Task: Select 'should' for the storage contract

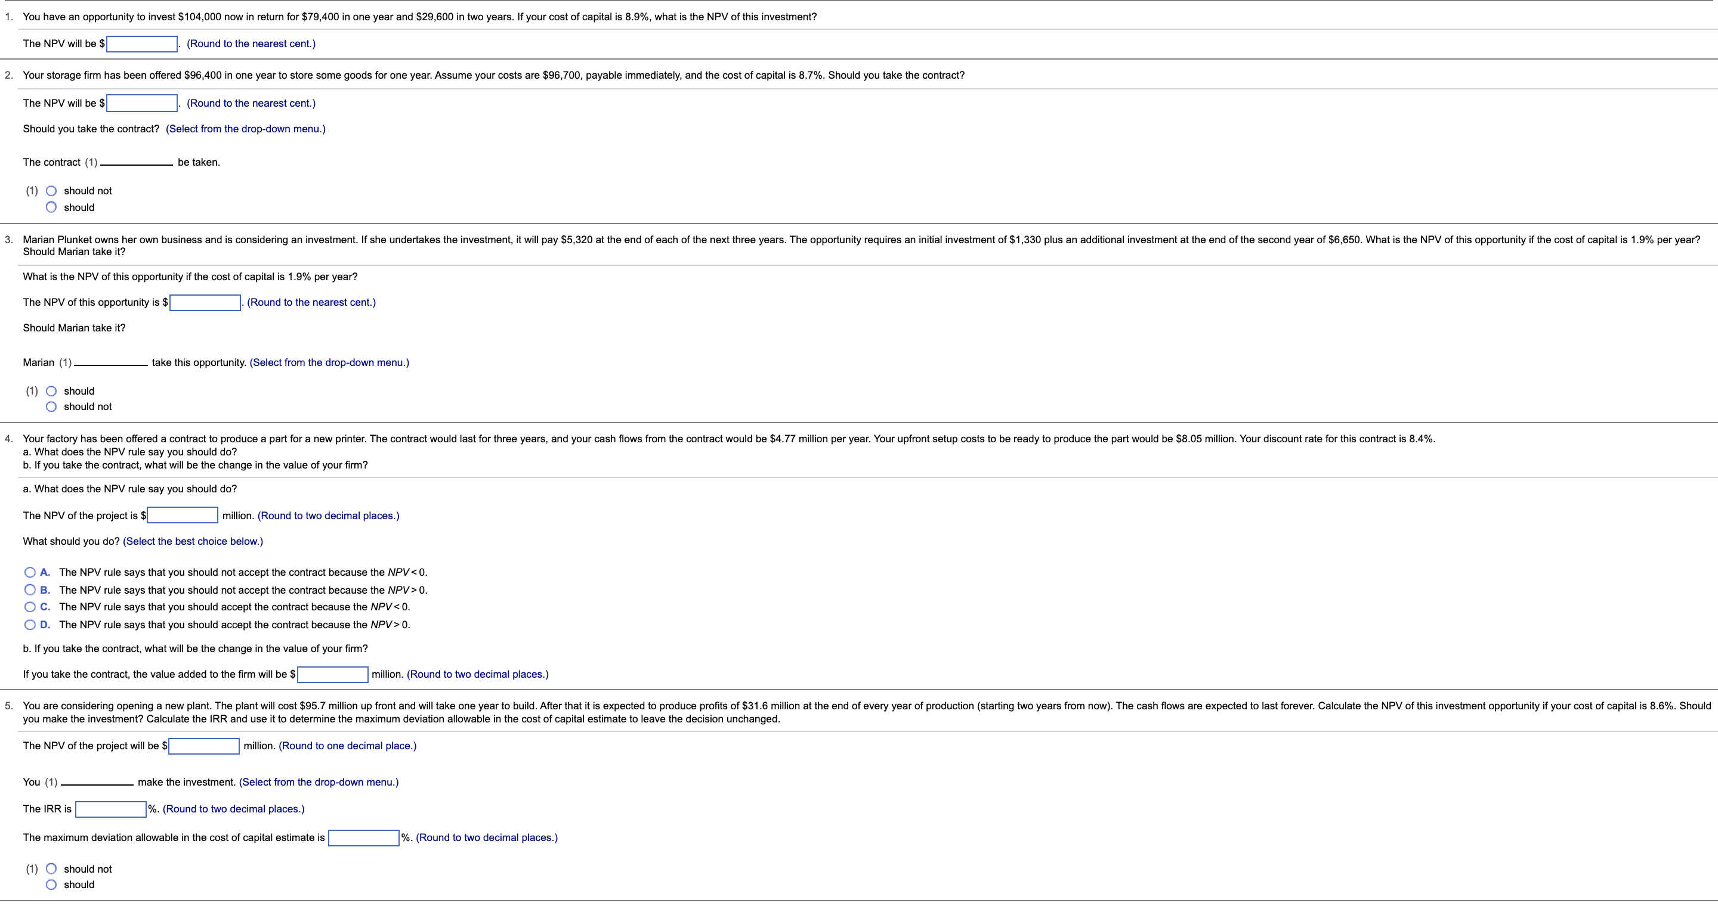Action: pos(51,207)
